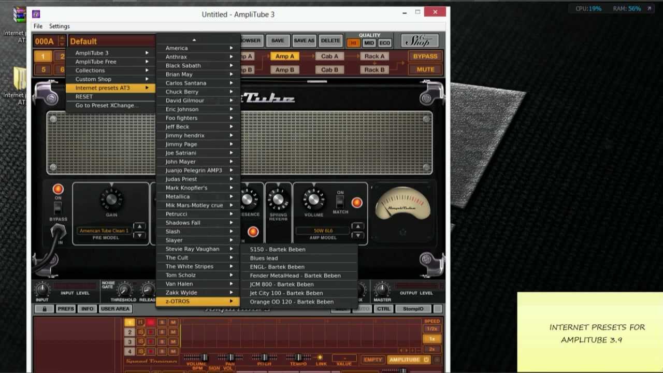This screenshot has width=663, height=373.
Task: Flip the pre model bypass switch
Action: [58, 208]
